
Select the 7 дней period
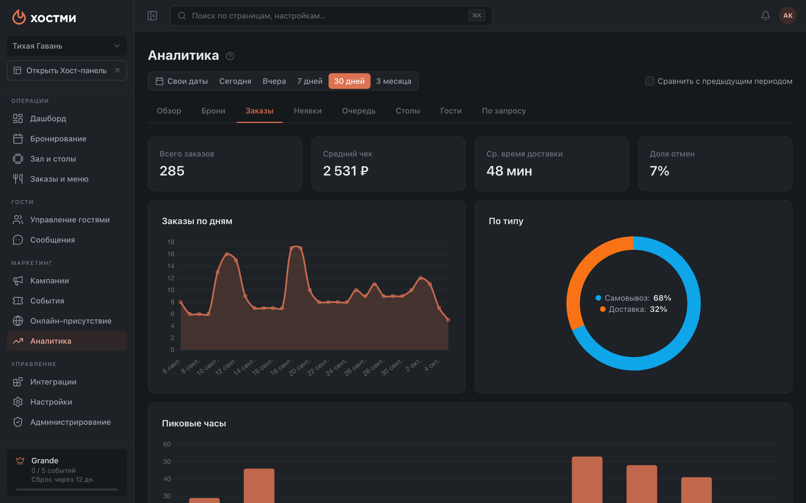[x=310, y=81]
